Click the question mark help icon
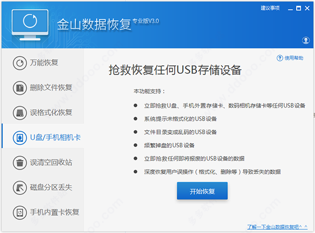315x233 pixels. (280, 58)
